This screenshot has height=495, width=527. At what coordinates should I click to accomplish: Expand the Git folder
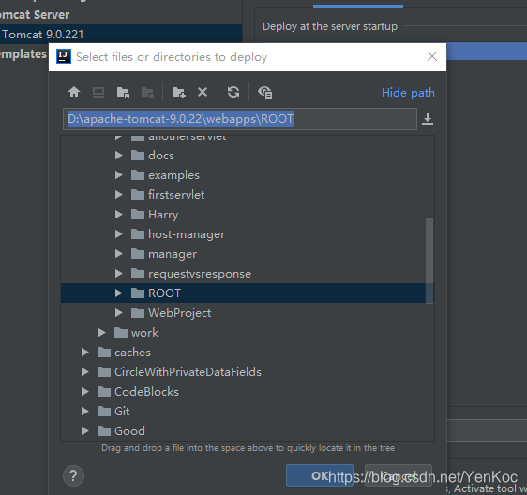(x=85, y=412)
